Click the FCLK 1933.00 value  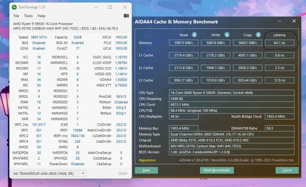point(121,43)
